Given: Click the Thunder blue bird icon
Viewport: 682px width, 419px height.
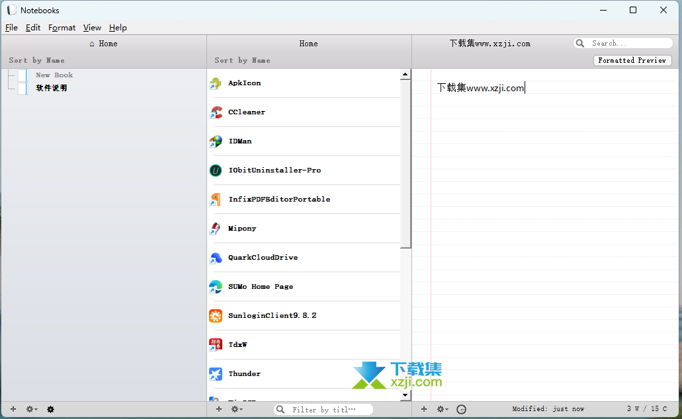Looking at the screenshot, I should click(x=215, y=374).
